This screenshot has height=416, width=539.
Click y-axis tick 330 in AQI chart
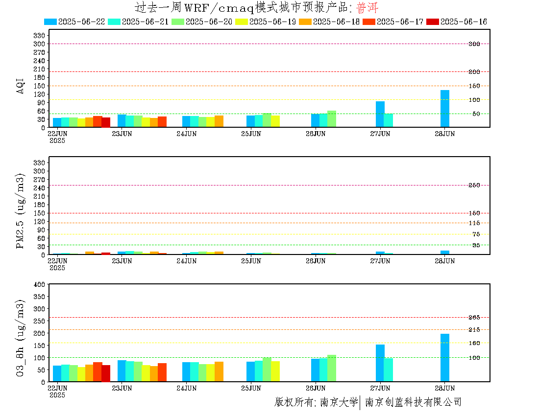click(x=39, y=36)
